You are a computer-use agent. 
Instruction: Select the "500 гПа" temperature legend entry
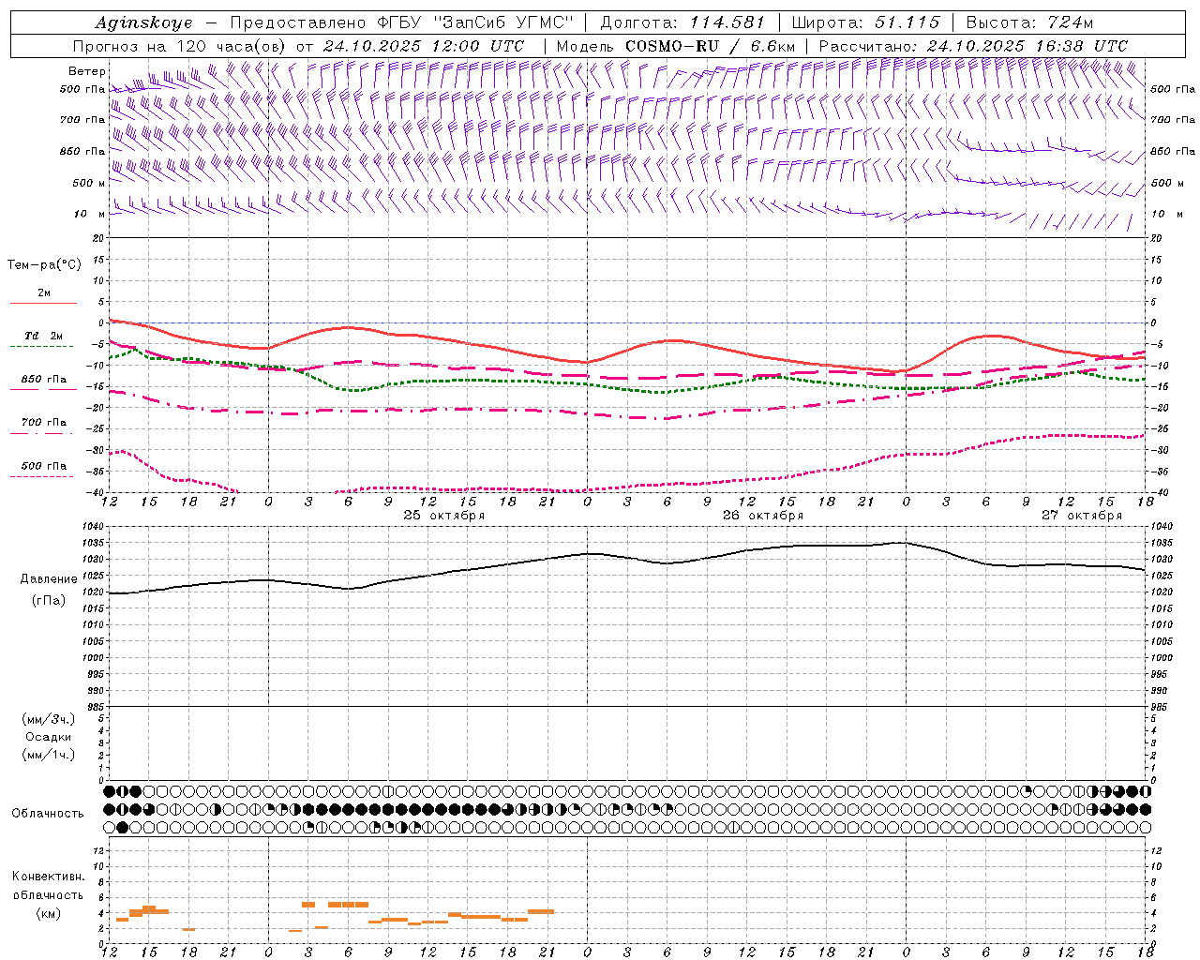point(44,465)
